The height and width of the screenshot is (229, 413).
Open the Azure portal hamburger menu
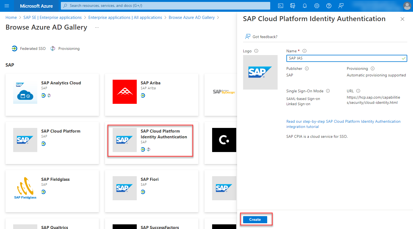[7, 6]
